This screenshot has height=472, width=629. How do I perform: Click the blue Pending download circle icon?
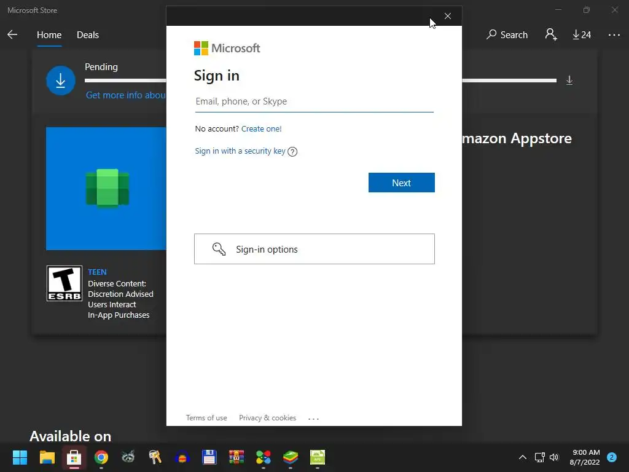[61, 81]
